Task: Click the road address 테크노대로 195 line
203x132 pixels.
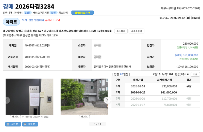Action: 30,35
